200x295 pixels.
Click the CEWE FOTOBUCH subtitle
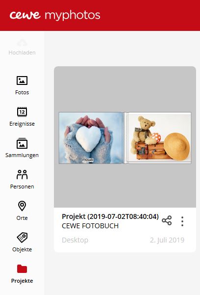(x=90, y=226)
